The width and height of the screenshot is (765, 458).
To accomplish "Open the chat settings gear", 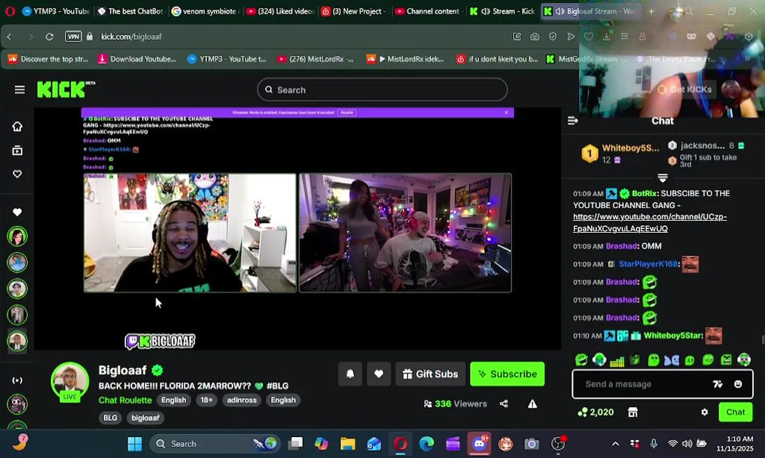I will click(705, 412).
